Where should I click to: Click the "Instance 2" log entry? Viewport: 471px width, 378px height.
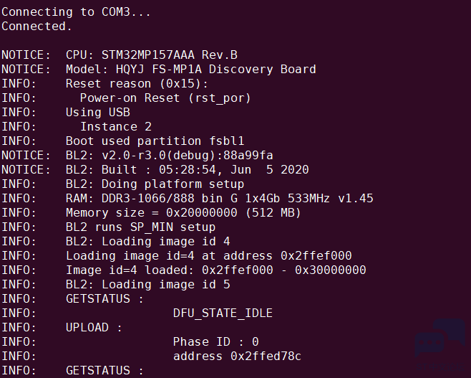click(116, 127)
